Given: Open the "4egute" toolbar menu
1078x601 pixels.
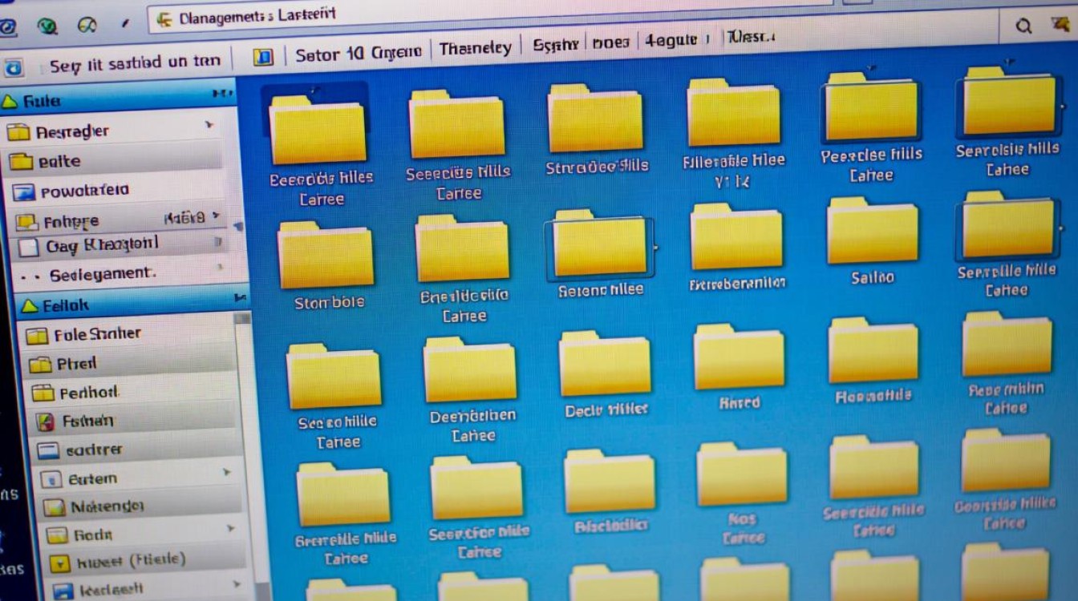Looking at the screenshot, I should point(674,41).
